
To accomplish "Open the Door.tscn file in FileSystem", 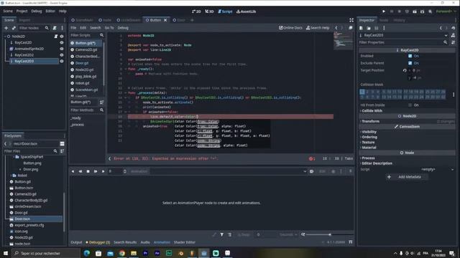I will click(22, 219).
